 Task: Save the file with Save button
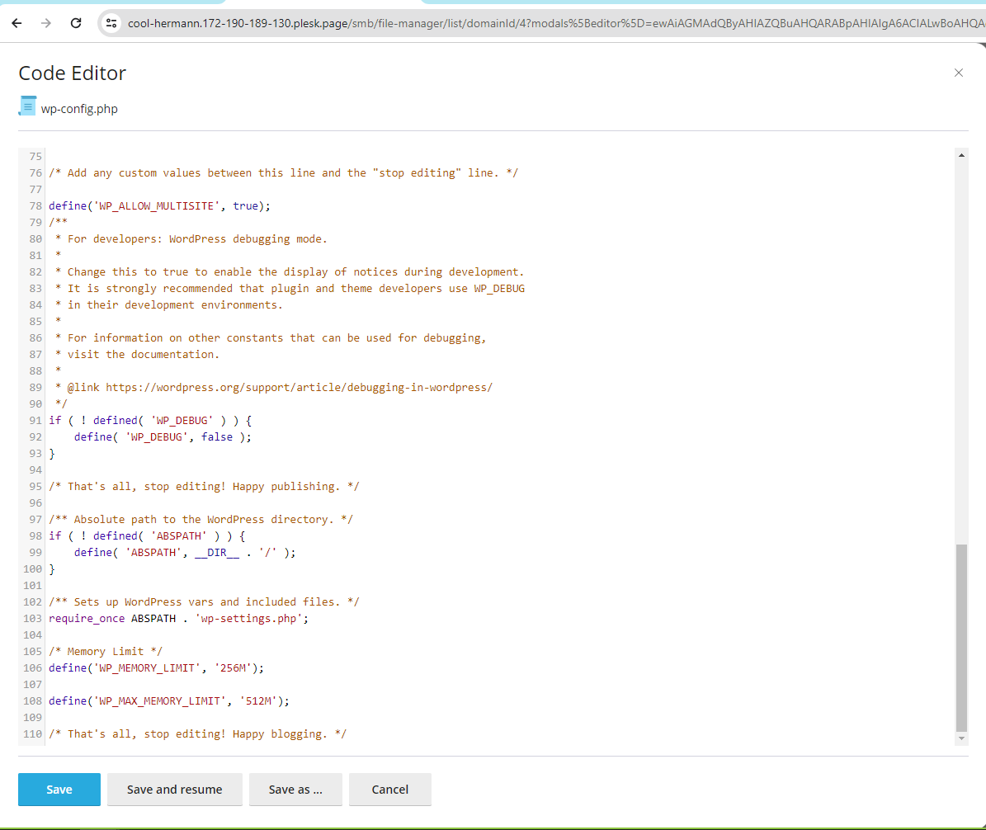[x=59, y=789]
